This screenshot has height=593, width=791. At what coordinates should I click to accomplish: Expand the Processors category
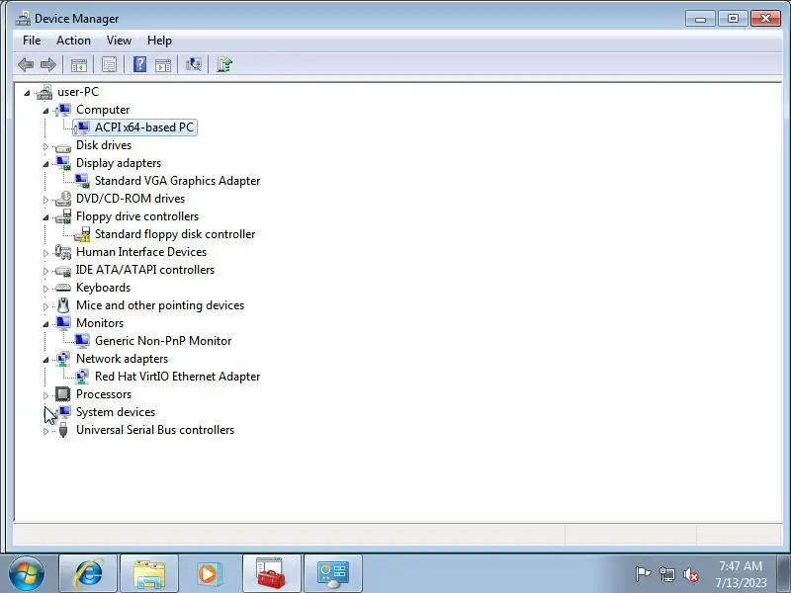click(x=45, y=394)
